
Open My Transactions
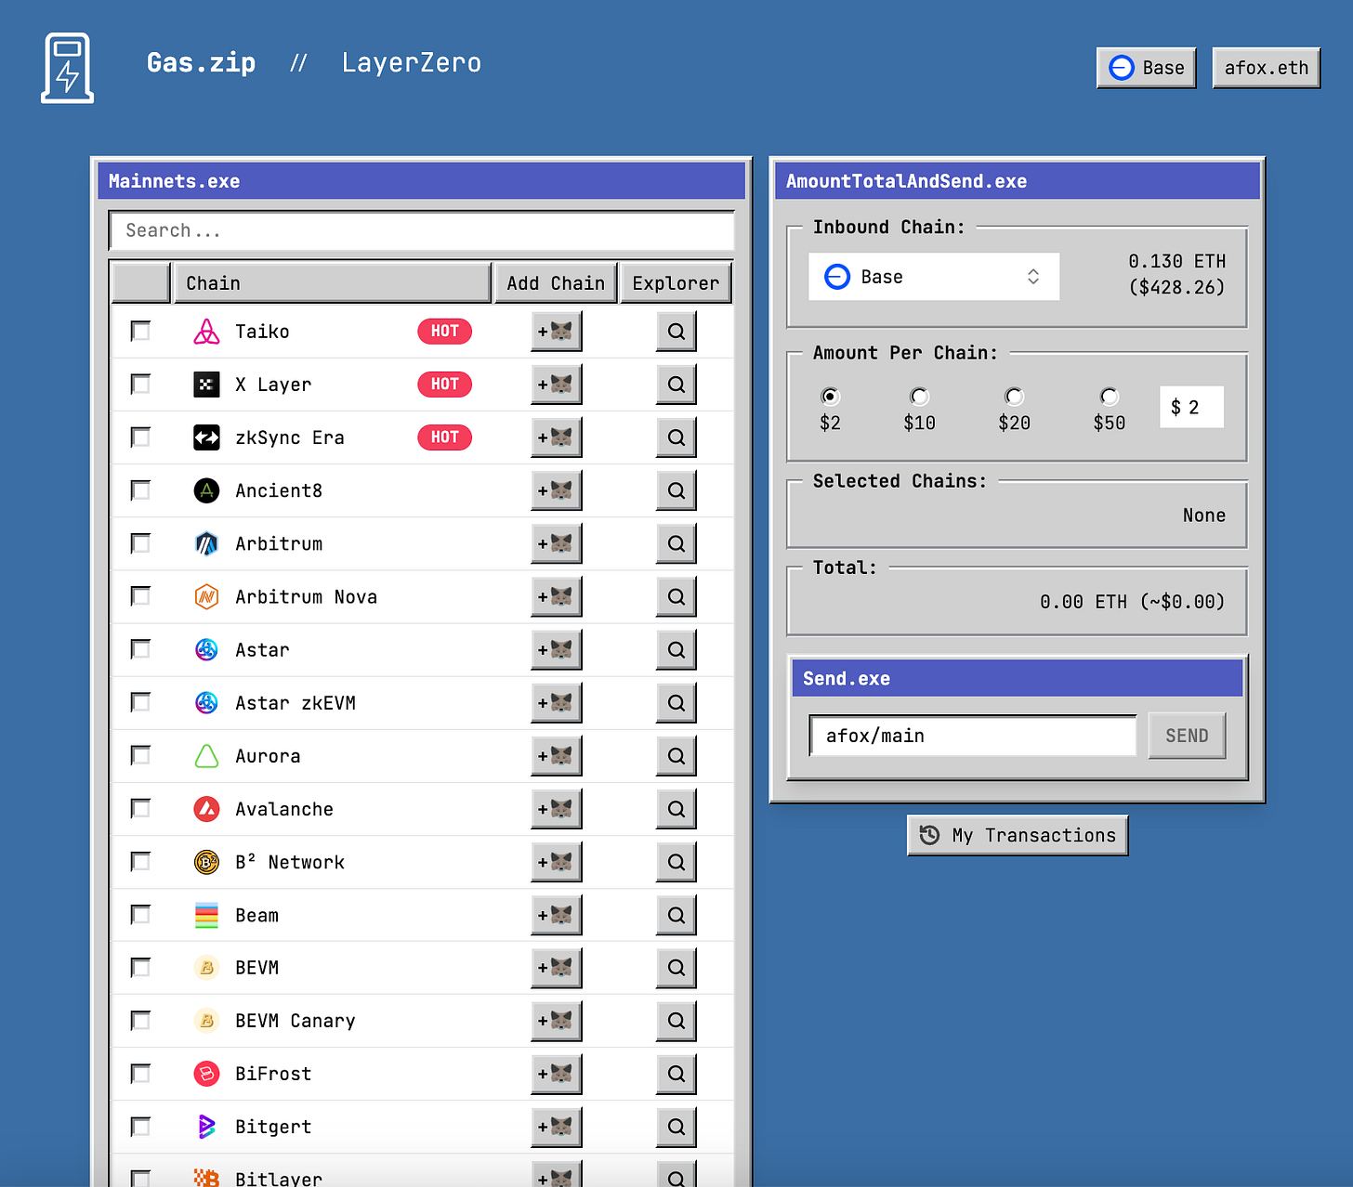[1018, 835]
